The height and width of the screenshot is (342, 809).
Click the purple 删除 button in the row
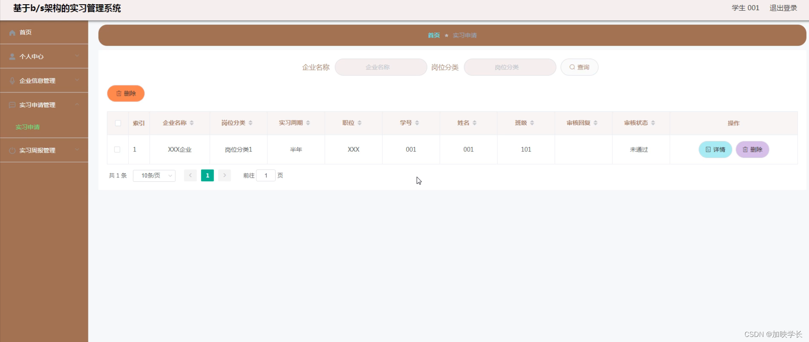[752, 150]
